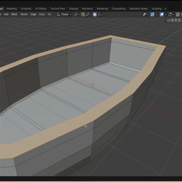Toggle Z axis mirror
This screenshot has height=182, width=182.
[179, 20]
